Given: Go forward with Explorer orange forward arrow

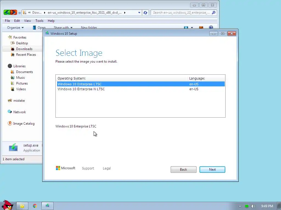Looking at the screenshot, I should [x=14, y=12].
